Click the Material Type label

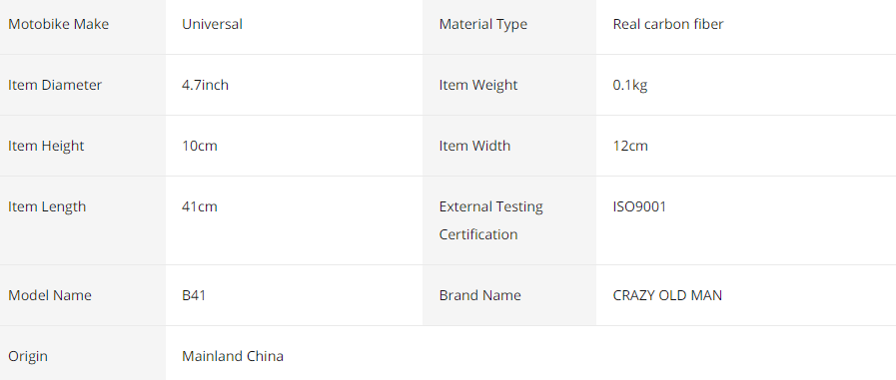[482, 25]
